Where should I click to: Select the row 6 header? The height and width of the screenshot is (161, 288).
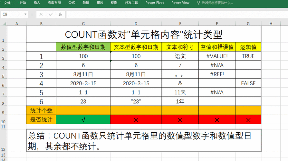pyautogui.click(x=4, y=85)
